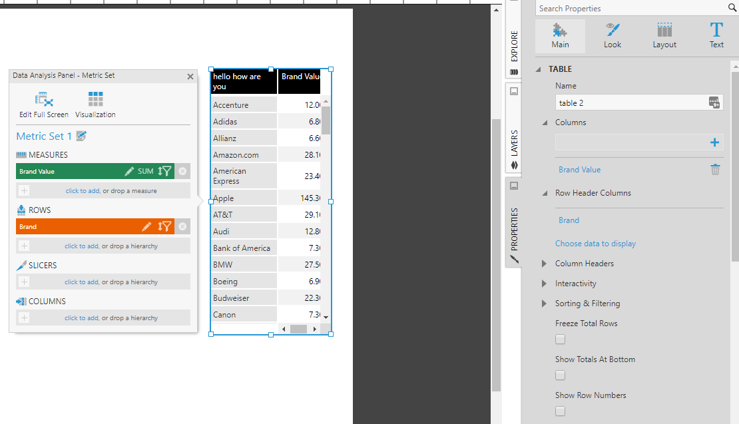This screenshot has width=739, height=424.
Task: Click the table's scroll down arrow
Action: pyautogui.click(x=326, y=317)
